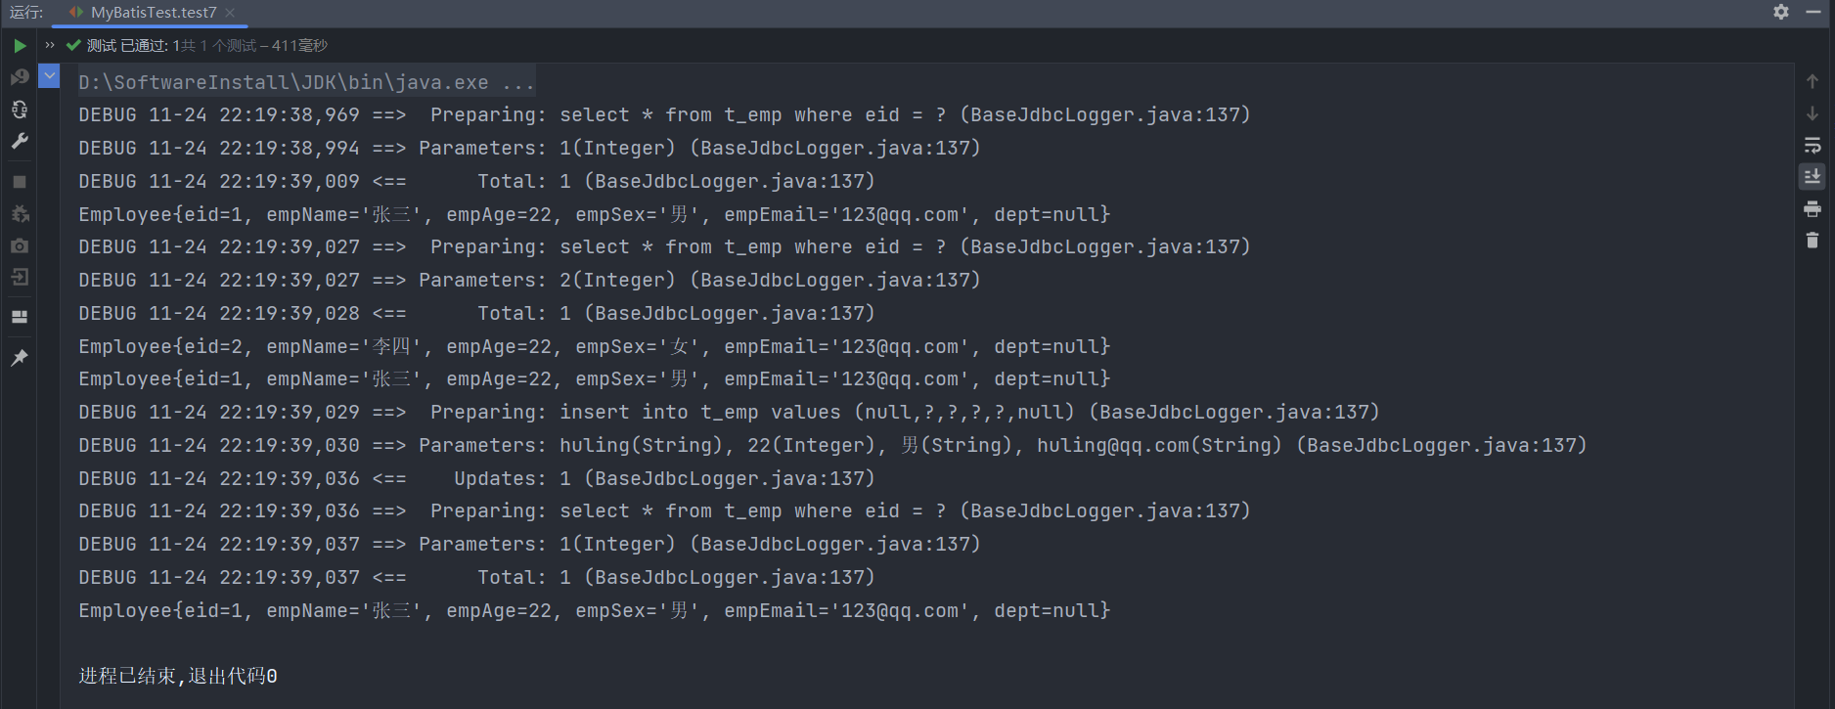Screen dimensions: 1835x709
Task: Click the camera dump threads icon
Action: (x=20, y=246)
